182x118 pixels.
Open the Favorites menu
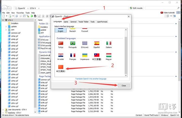(20, 13)
